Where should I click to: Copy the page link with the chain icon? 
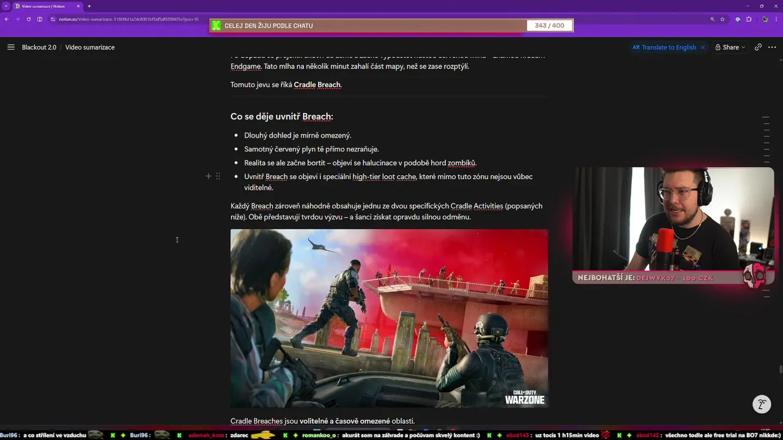(x=758, y=47)
